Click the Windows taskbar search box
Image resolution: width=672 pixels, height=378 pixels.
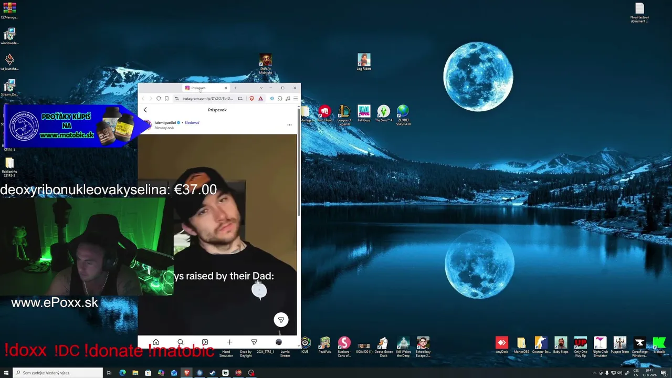pos(58,373)
